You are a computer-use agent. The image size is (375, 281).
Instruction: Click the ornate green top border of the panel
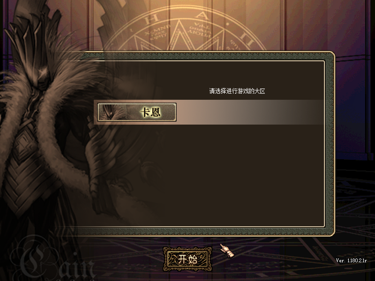(x=206, y=56)
